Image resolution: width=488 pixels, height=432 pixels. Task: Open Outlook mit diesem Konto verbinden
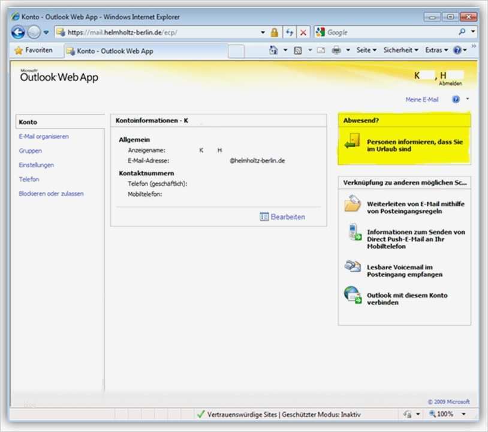coord(407,299)
